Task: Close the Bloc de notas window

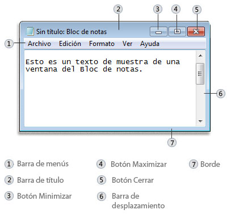Action: [196, 31]
